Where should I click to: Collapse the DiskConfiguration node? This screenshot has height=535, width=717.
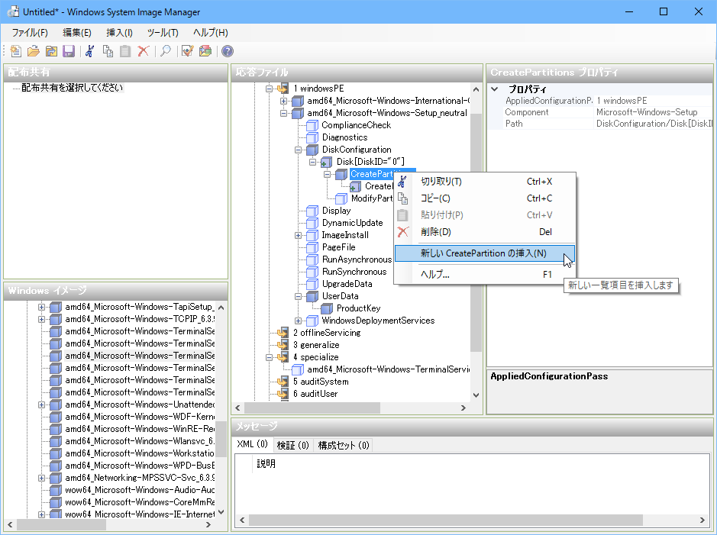click(298, 150)
